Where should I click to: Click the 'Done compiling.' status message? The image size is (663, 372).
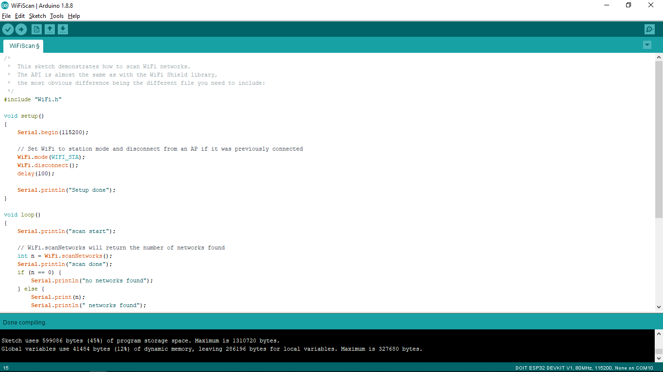point(25,322)
